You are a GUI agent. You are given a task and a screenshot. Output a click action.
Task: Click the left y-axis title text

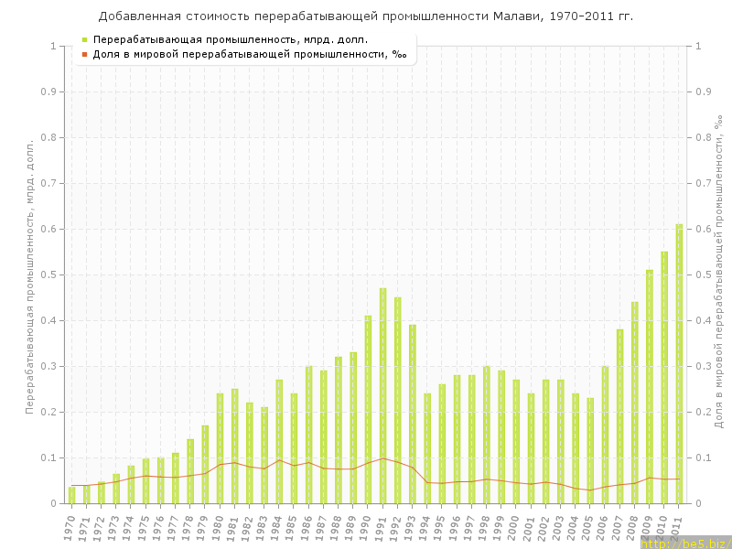pos(29,276)
